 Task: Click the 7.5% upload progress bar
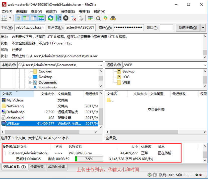tap(89, 159)
